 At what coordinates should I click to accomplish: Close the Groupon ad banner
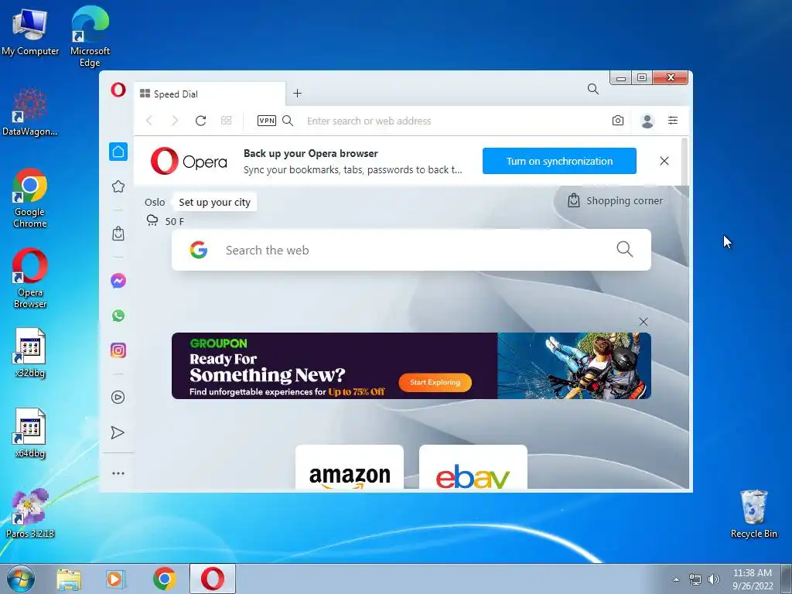643,323
